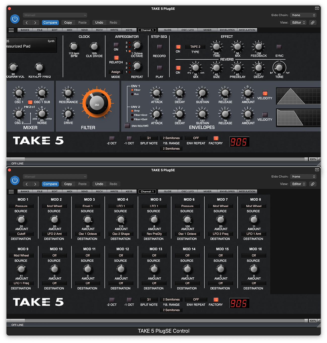Enable the ENV 2 VELOCITY switch
The height and width of the screenshot is (343, 327).
[x=265, y=115]
